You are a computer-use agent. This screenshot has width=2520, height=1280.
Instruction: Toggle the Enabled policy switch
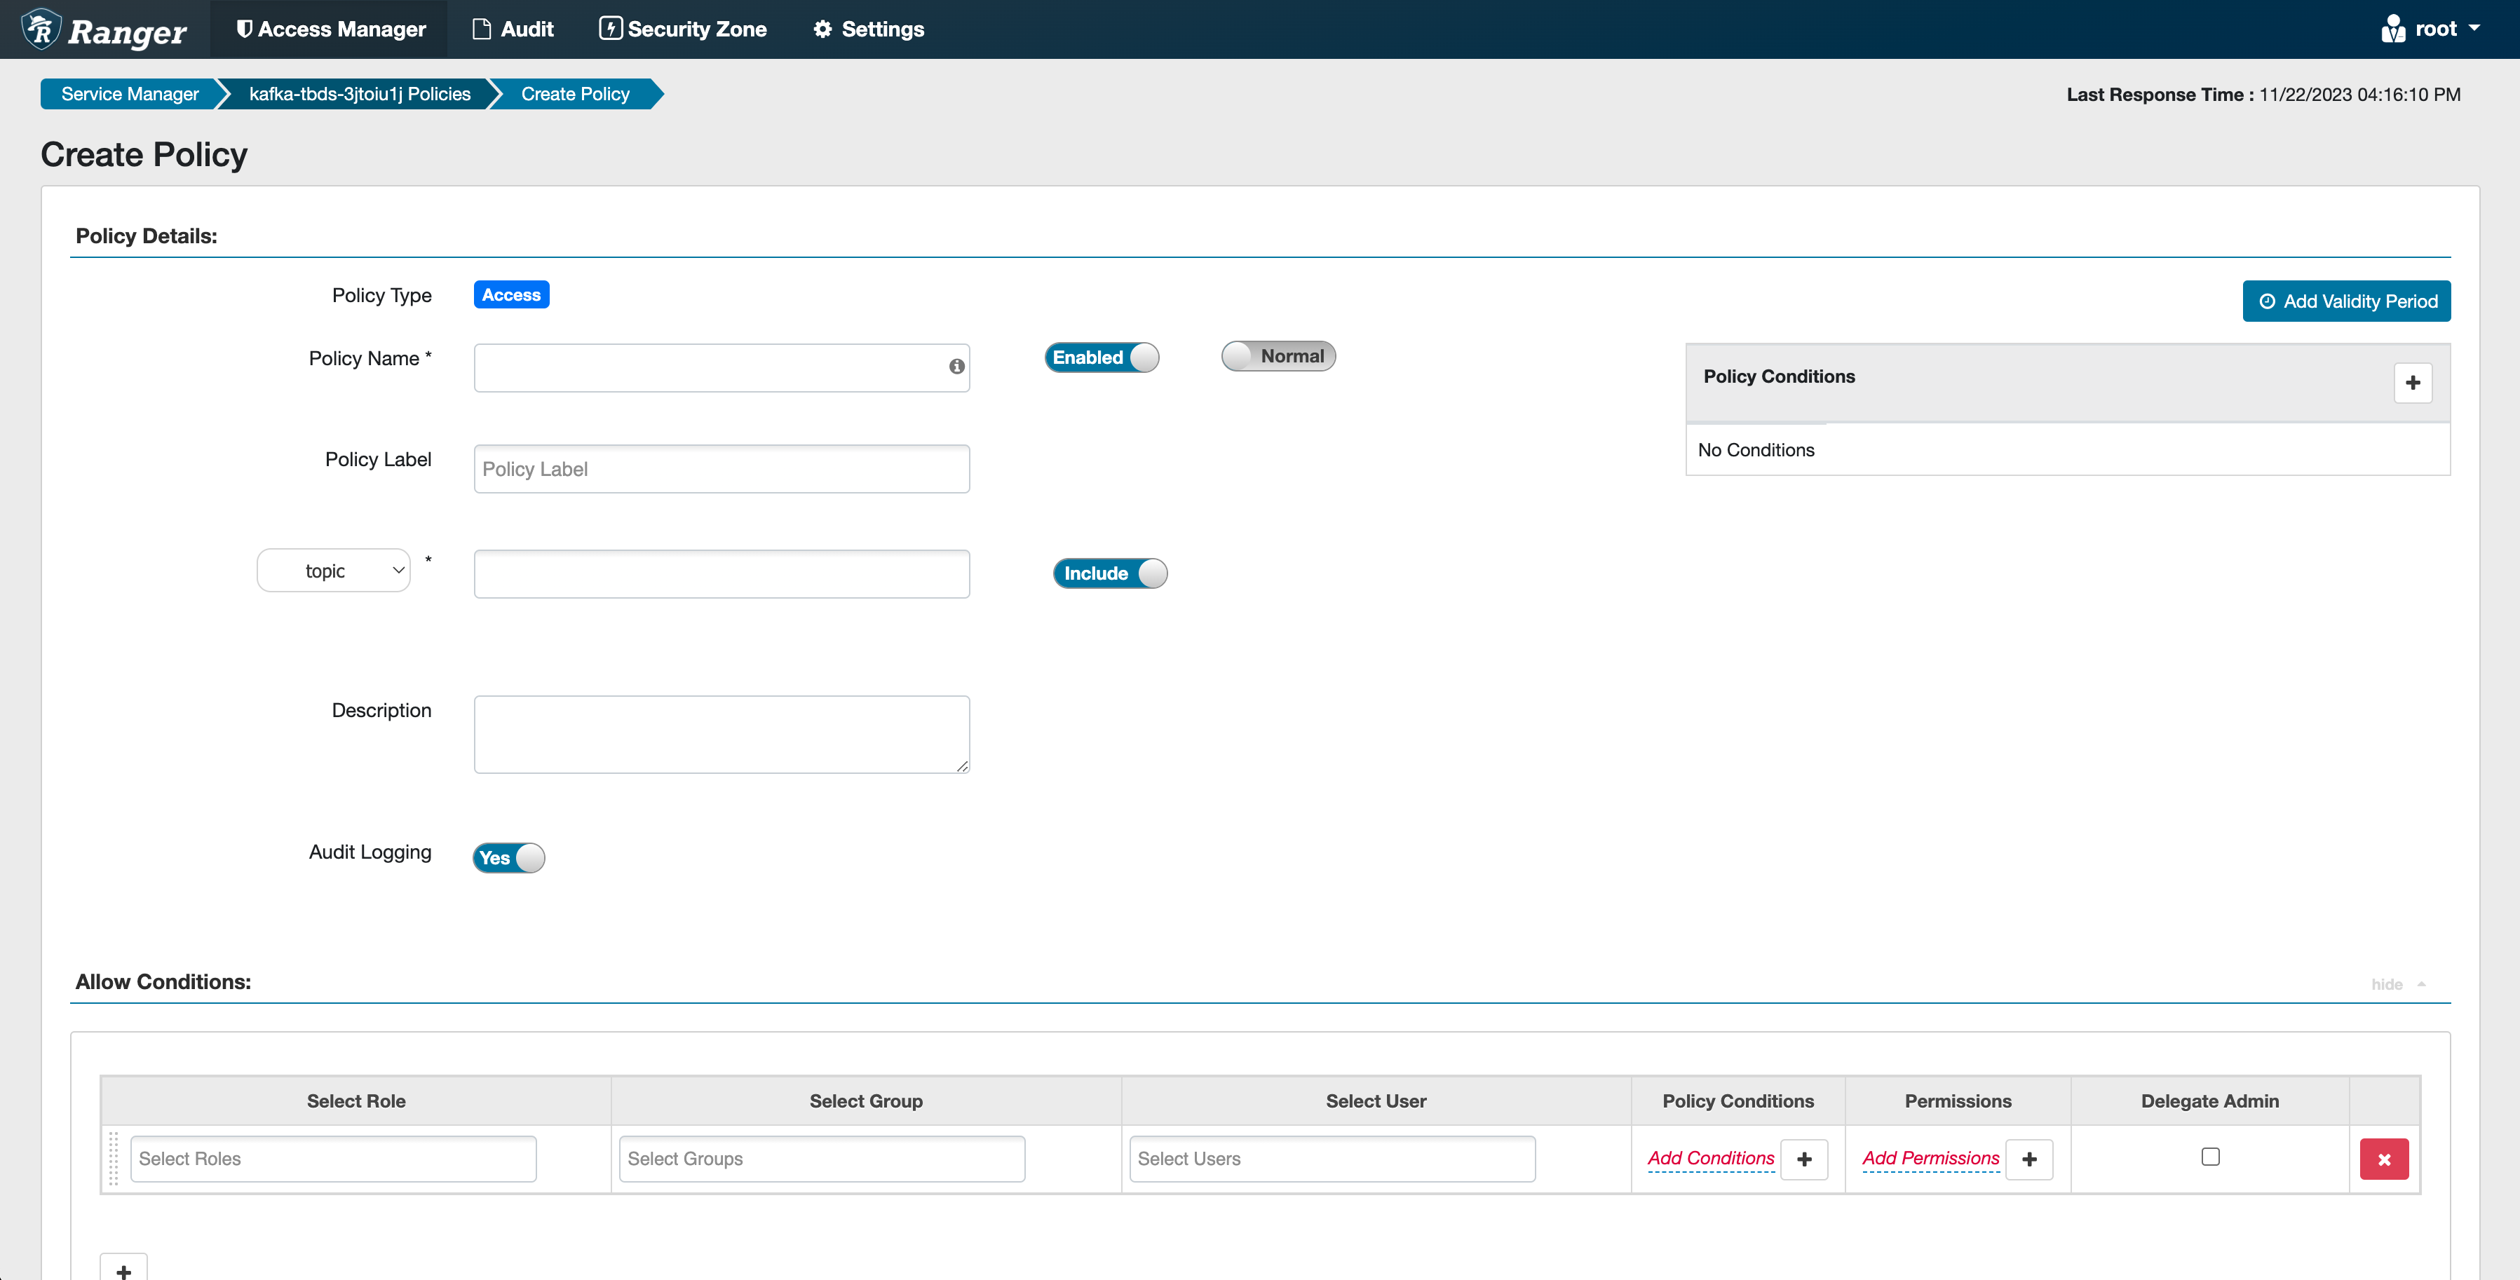point(1102,358)
